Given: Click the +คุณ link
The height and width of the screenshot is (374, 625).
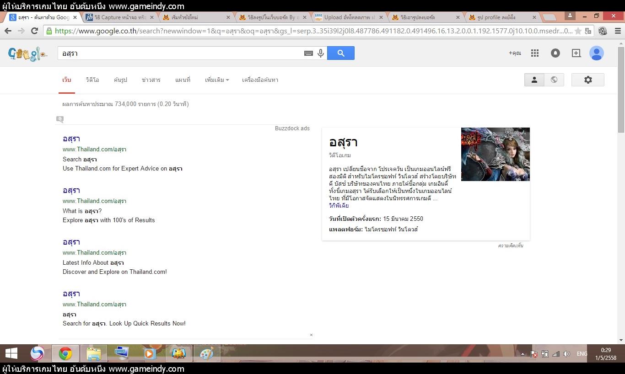Looking at the screenshot, I should (x=515, y=53).
